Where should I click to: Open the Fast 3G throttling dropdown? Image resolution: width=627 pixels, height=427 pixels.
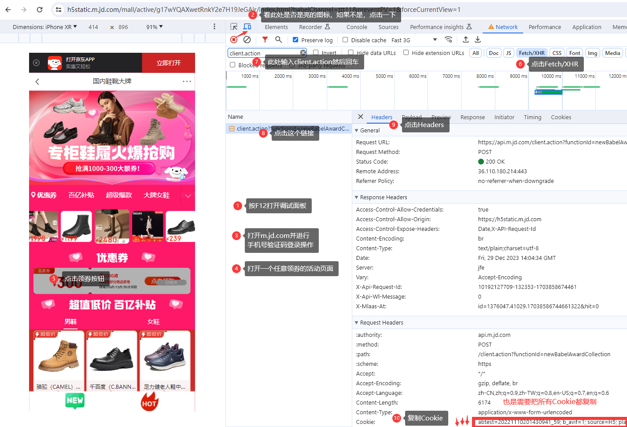point(414,40)
